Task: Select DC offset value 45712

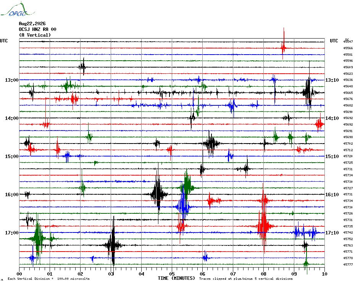Action: tap(348, 150)
